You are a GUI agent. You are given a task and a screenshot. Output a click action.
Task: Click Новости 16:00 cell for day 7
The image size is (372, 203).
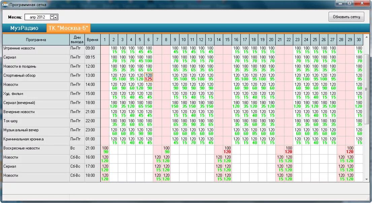157,159
